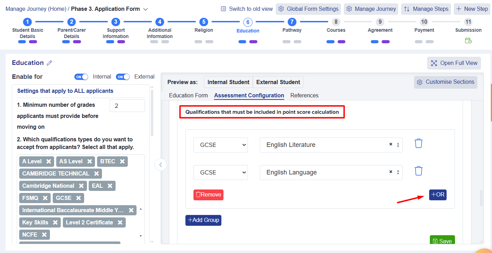
Task: Click the pencil icon next to Education
Action: click(50, 63)
